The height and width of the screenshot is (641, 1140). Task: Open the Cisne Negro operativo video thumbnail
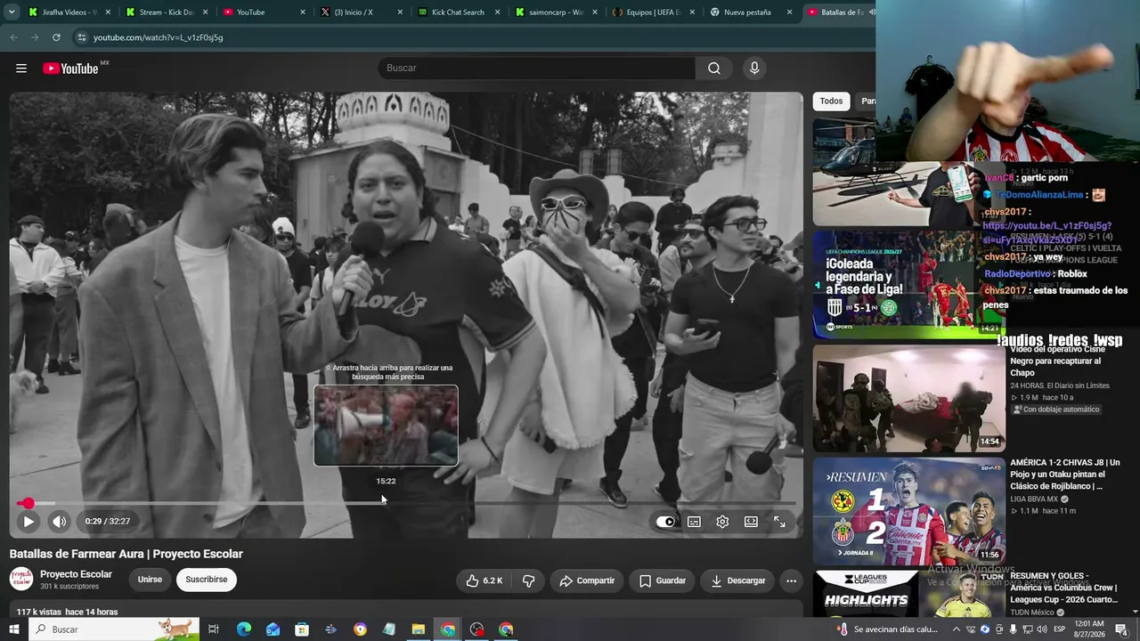point(908,398)
